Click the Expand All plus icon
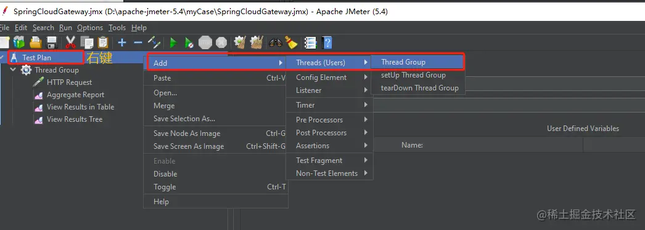The width and height of the screenshot is (645, 230). [122, 42]
